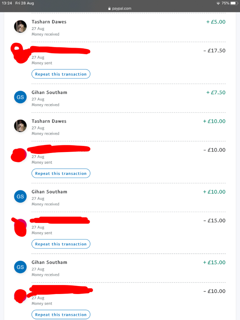The width and height of the screenshot is (240, 320).
Task: Click the – £17.50 amount
Action: pos(214,51)
